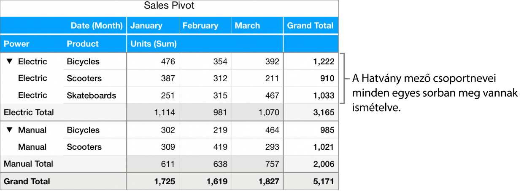Click the Power field header
This screenshot has width=524, height=191.
click(x=17, y=44)
